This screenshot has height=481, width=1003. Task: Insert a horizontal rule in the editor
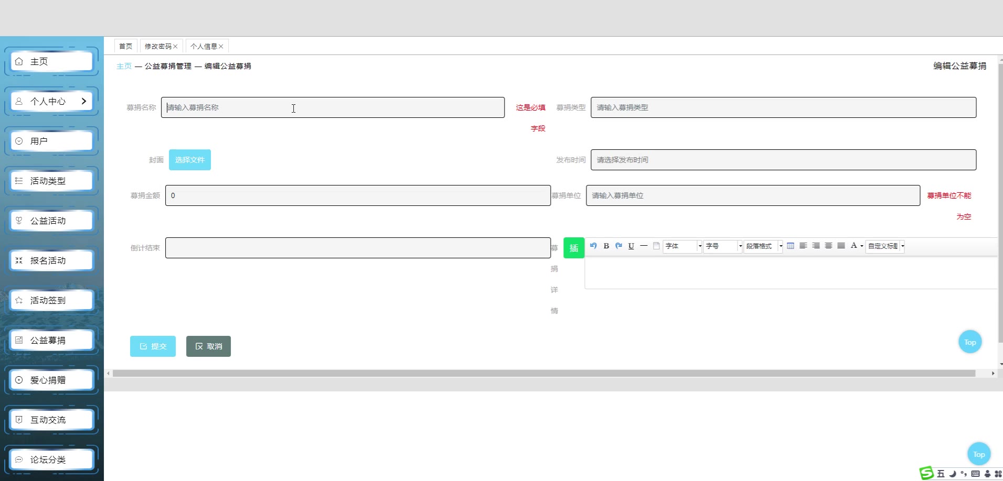pos(644,246)
